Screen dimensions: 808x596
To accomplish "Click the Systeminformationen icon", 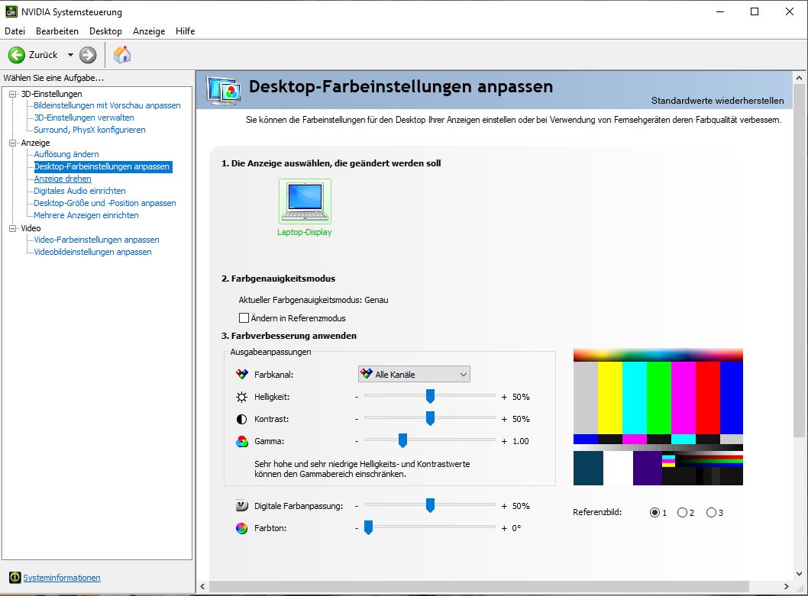I will coord(15,578).
